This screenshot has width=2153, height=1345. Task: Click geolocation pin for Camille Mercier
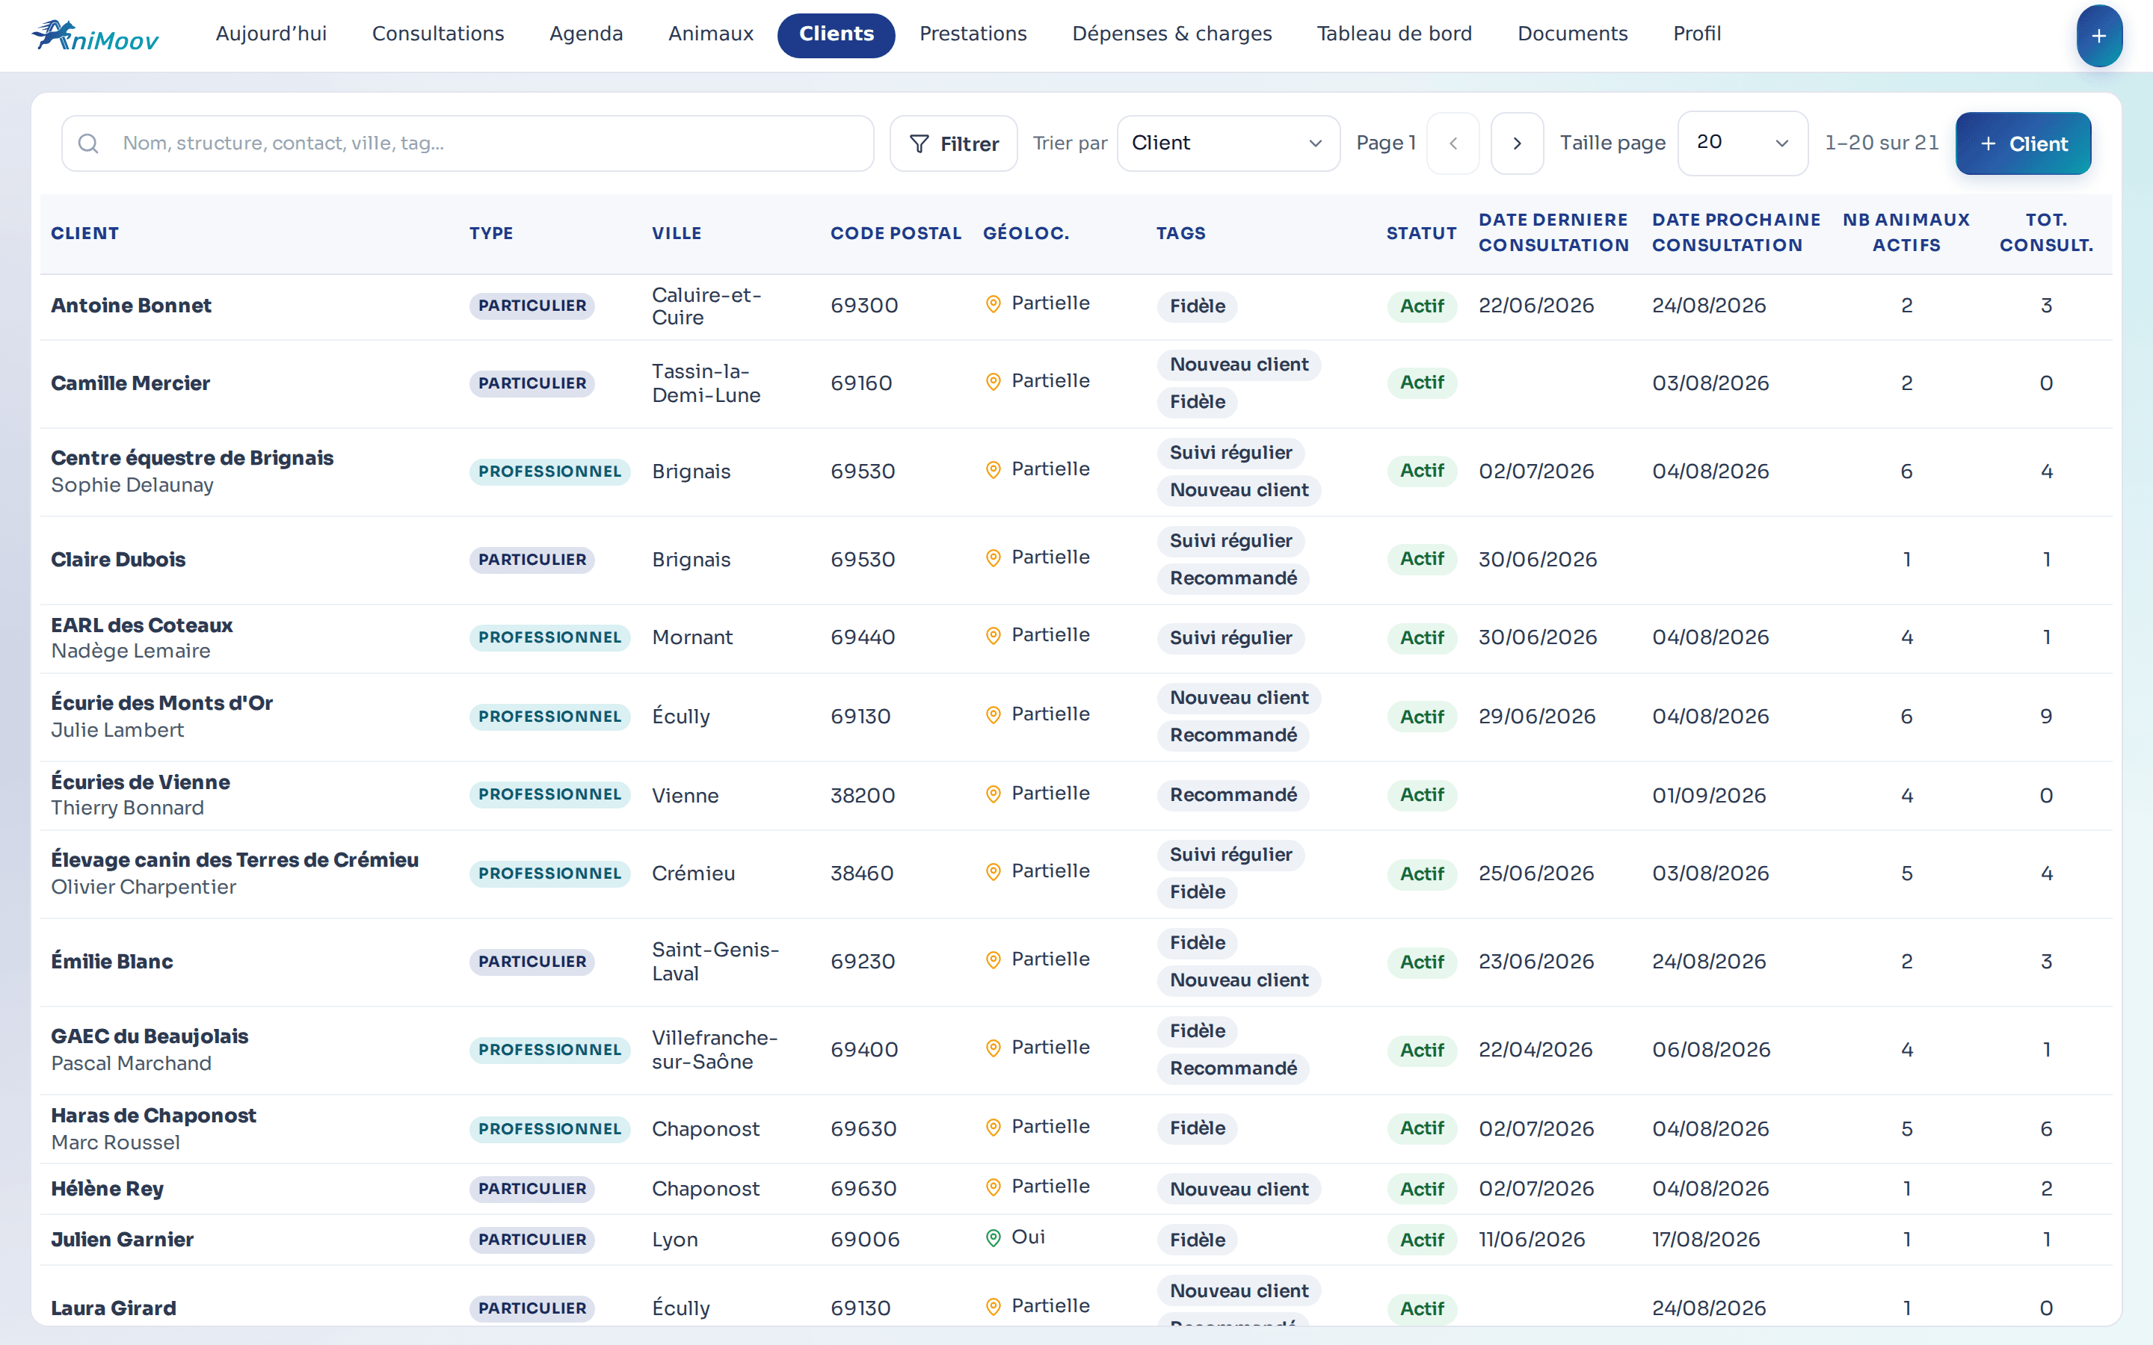(994, 381)
